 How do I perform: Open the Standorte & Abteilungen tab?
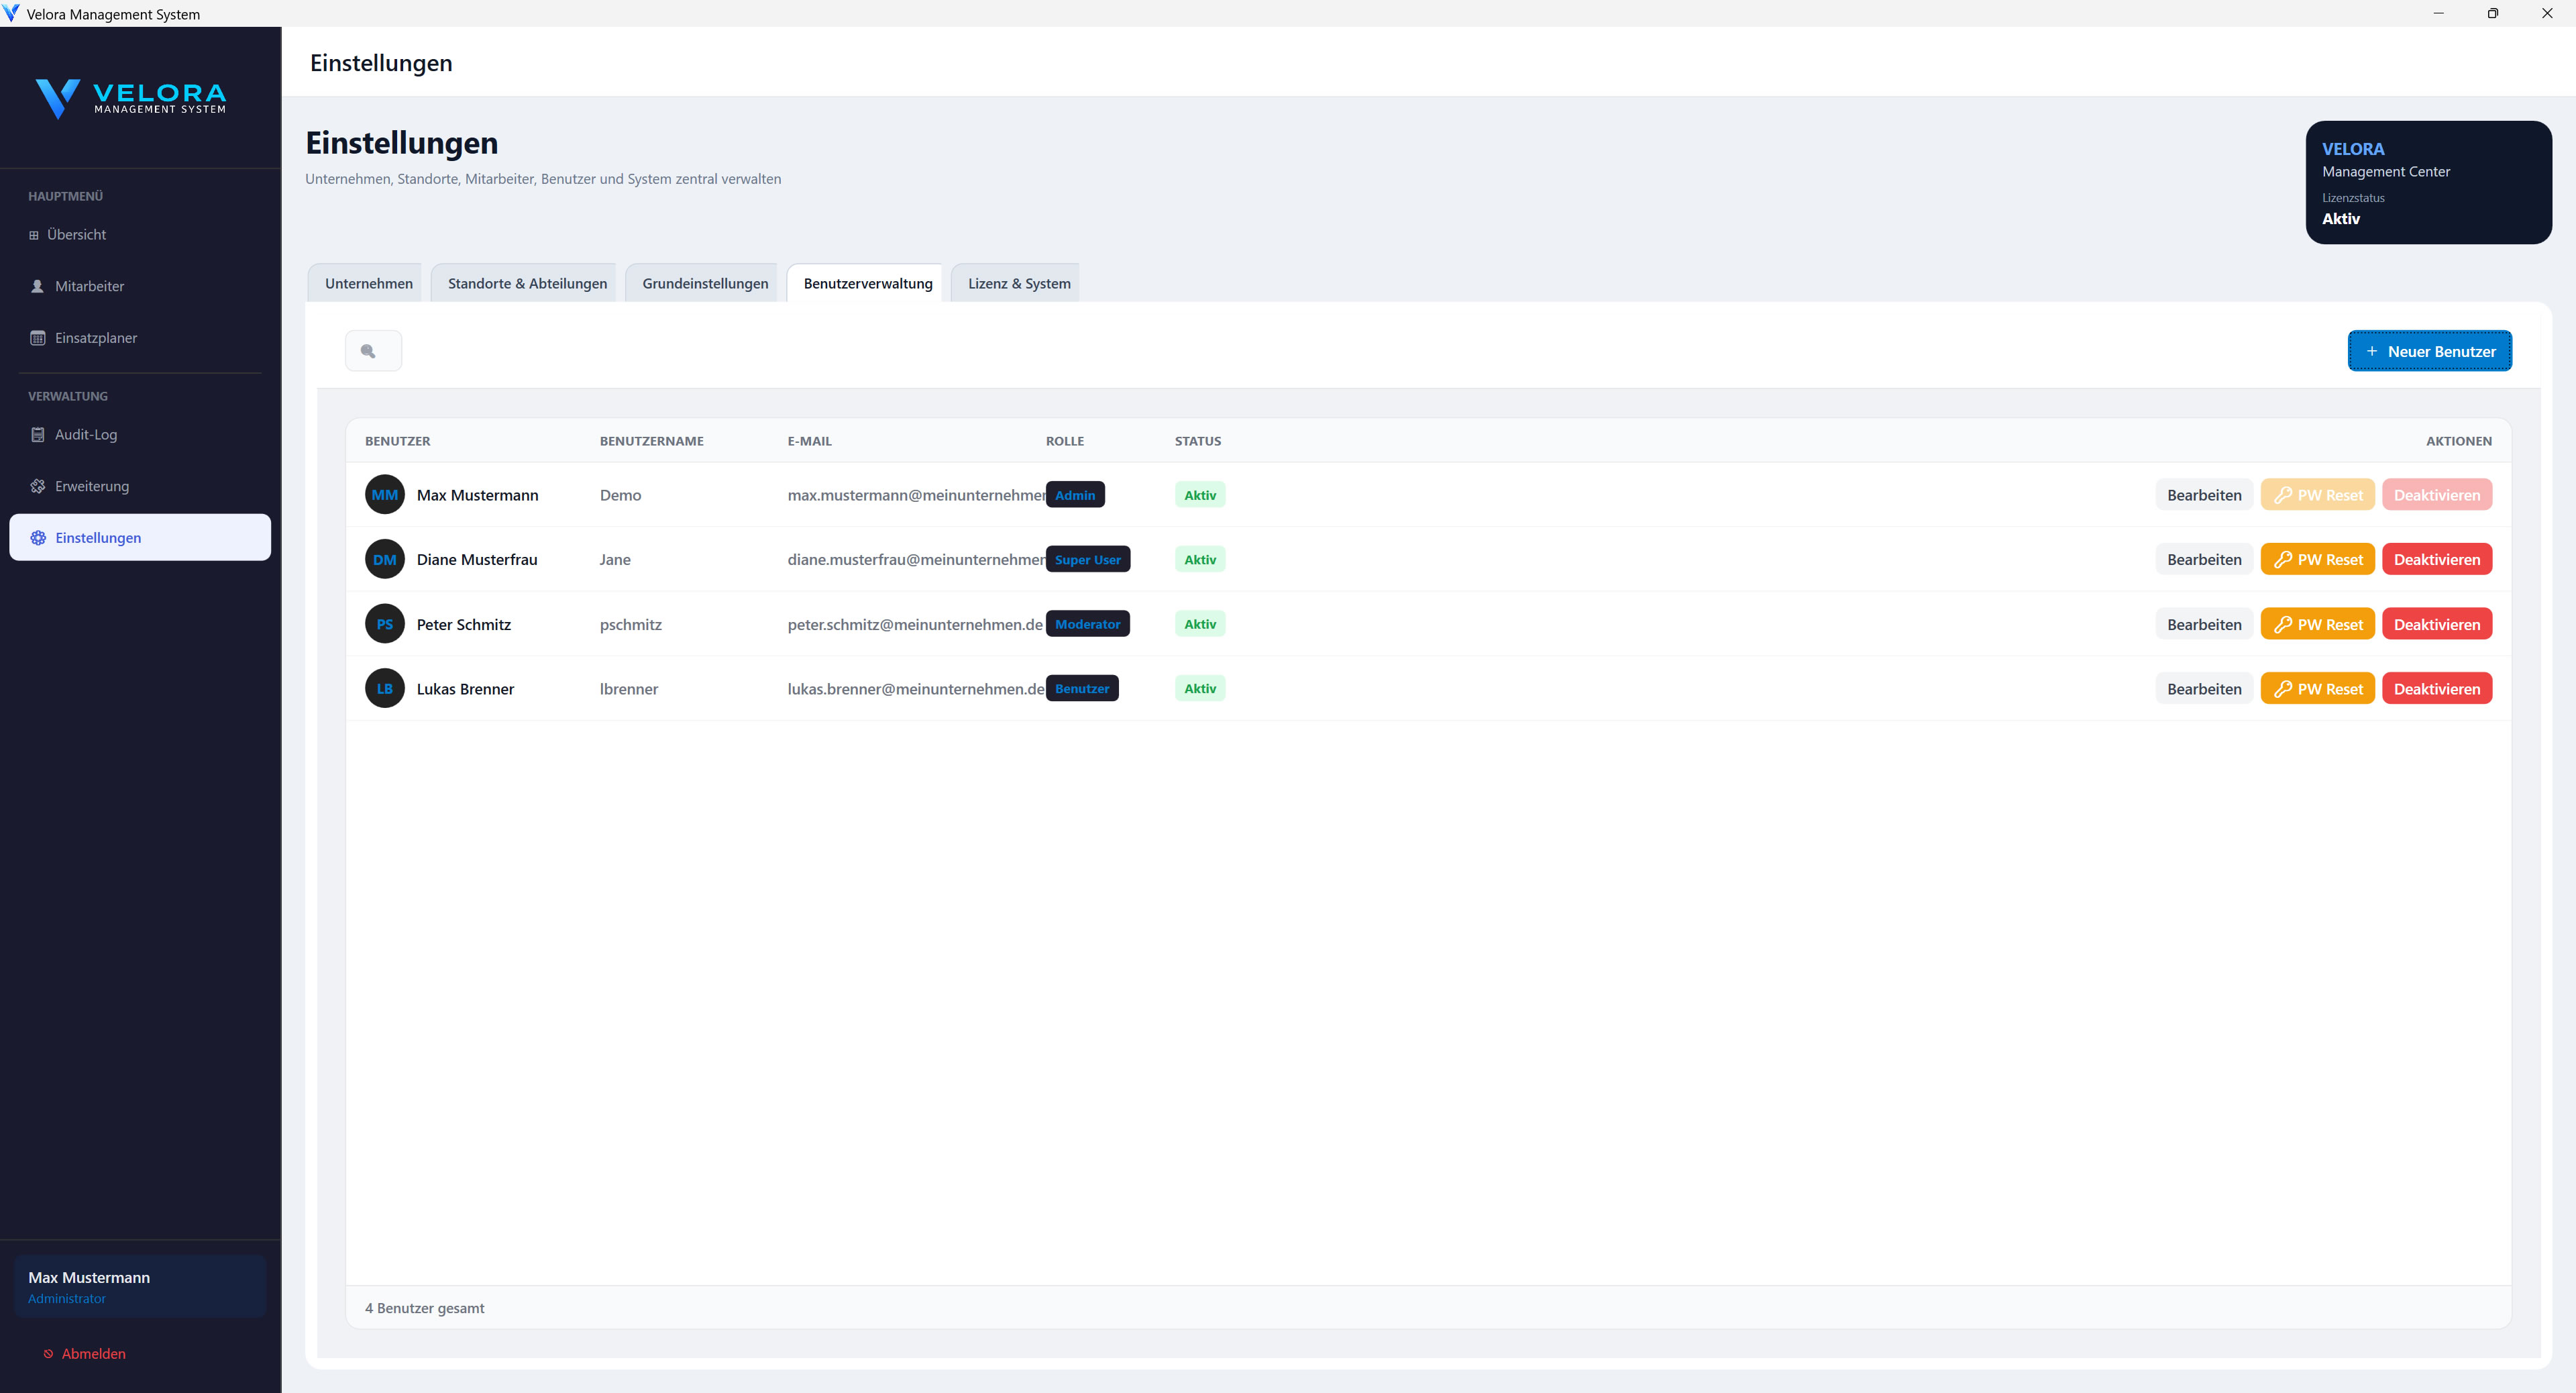(x=527, y=284)
